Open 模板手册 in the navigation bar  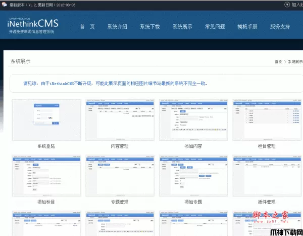[247, 26]
